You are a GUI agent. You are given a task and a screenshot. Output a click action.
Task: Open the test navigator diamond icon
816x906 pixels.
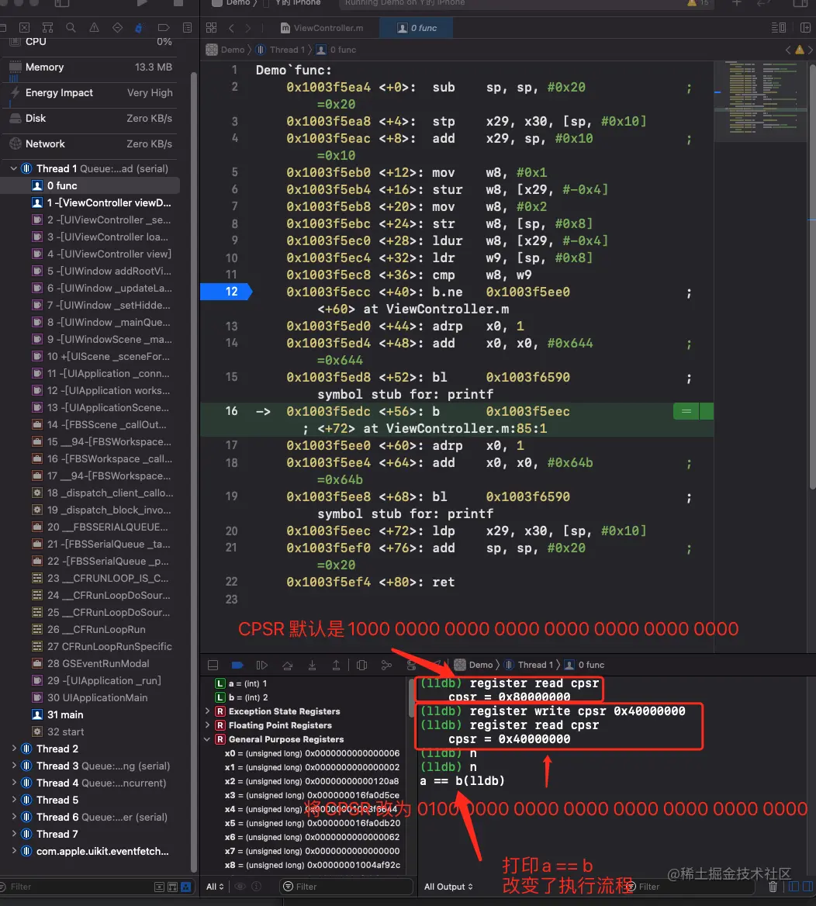click(117, 28)
